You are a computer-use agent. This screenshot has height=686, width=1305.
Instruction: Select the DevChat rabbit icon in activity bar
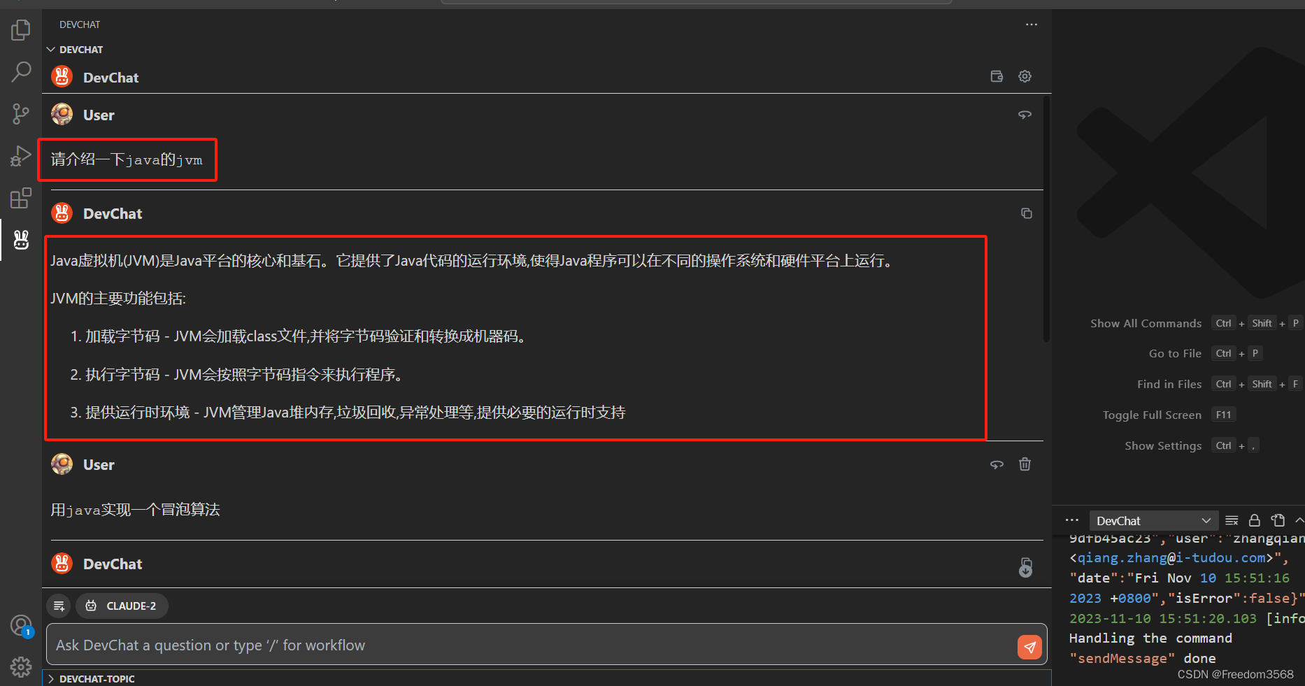(x=21, y=240)
